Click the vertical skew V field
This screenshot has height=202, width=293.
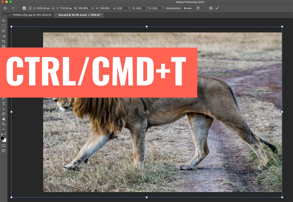pos(157,8)
